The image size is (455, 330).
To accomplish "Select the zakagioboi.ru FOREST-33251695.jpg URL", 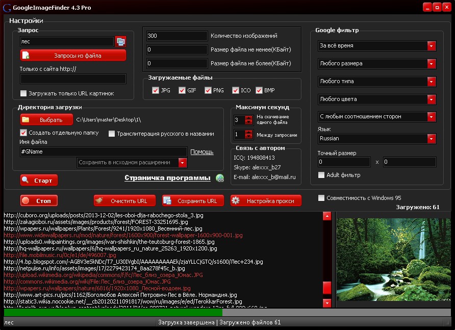I will tap(96, 222).
